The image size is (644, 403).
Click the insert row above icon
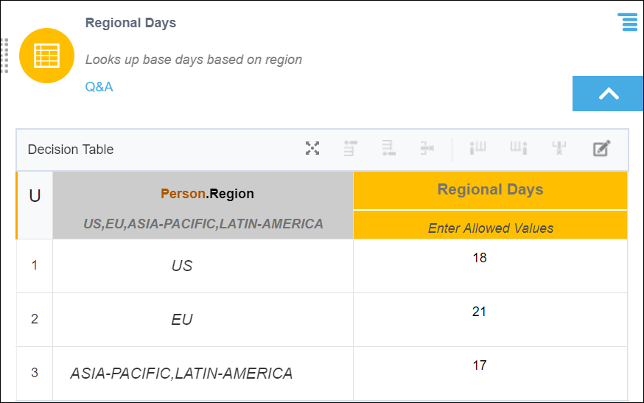click(x=350, y=149)
